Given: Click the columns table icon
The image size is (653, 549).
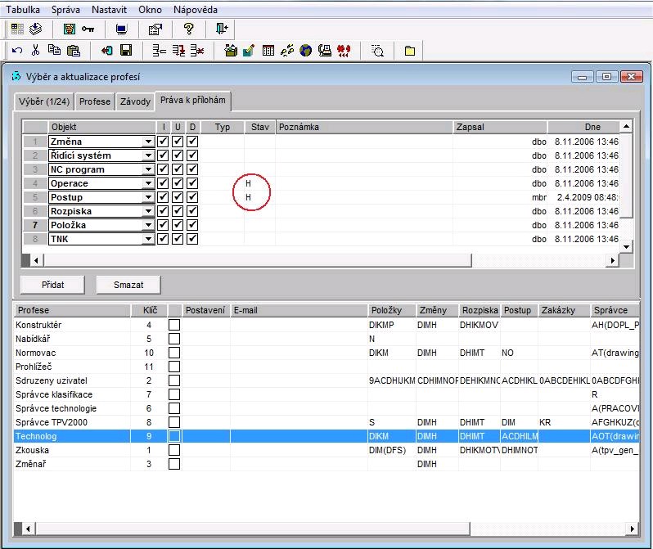Looking at the screenshot, I should [268, 51].
